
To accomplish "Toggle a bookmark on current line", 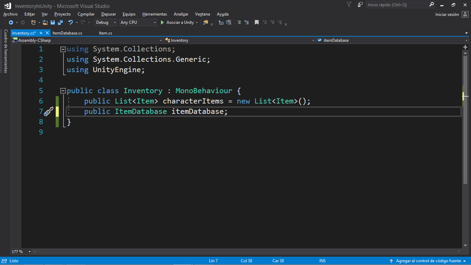I will 257,22.
